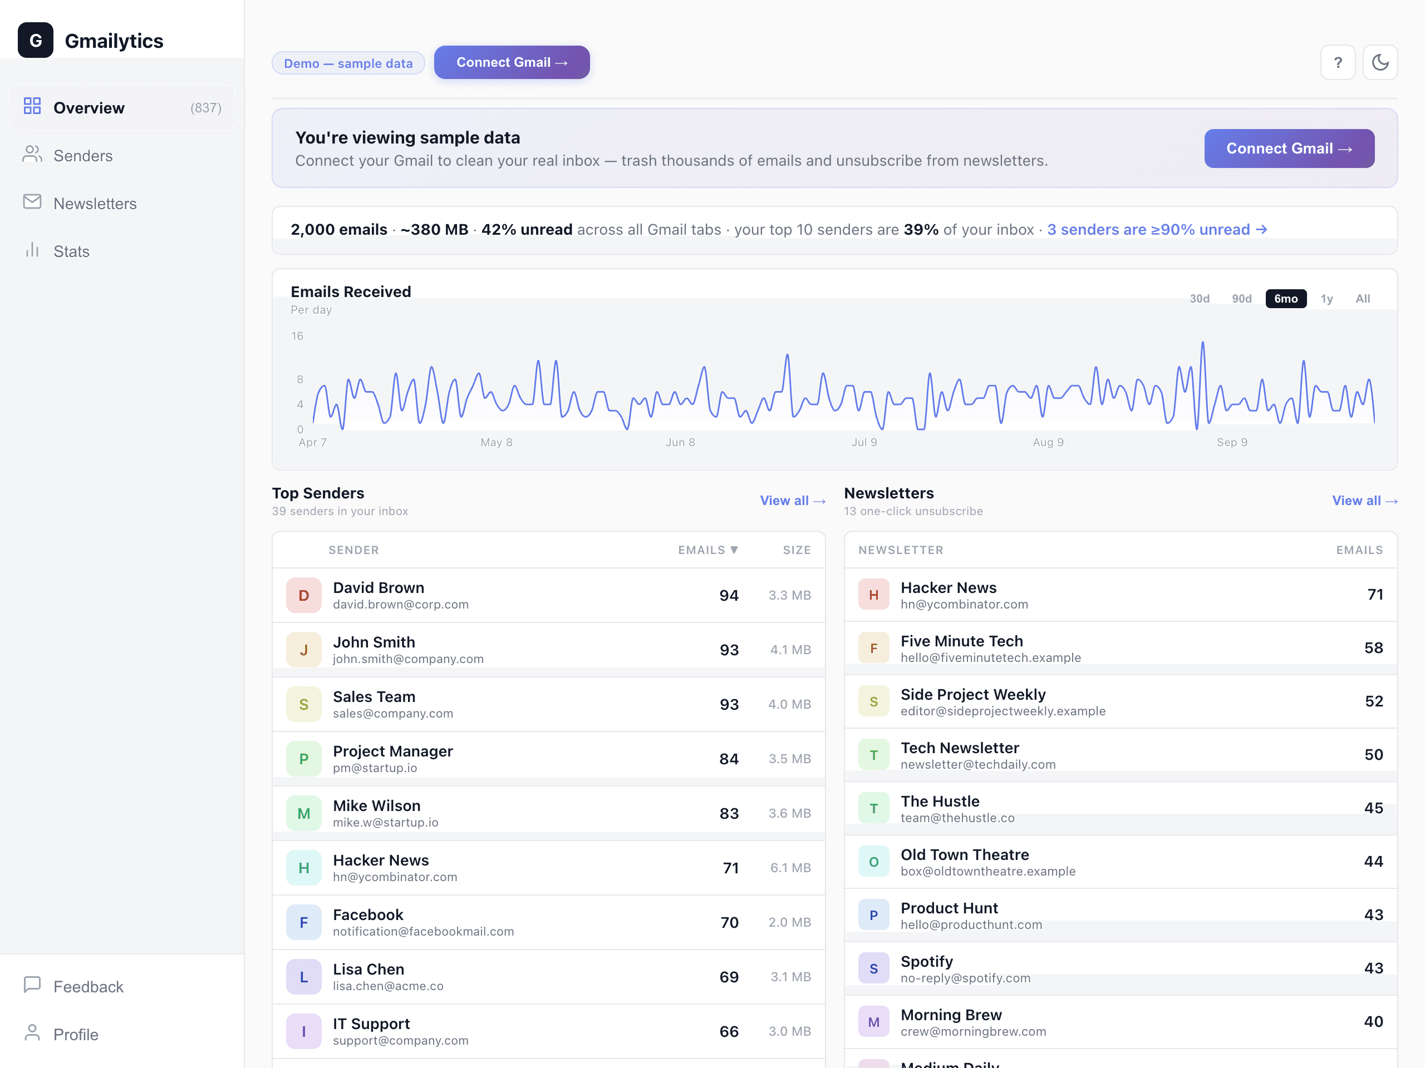Click John Smith's J avatar
1425x1068 pixels.
304,650
